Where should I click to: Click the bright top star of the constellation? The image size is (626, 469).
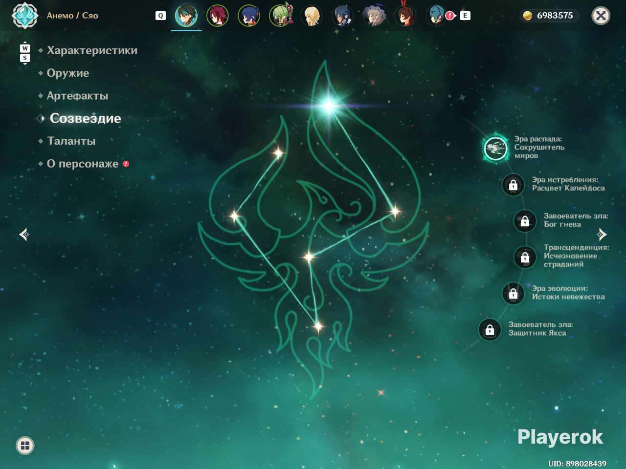click(x=329, y=105)
